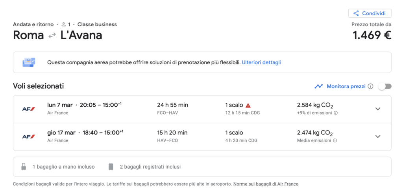Viewport: 403px width, 191px height.
Task: Click the carry-on baggage icon
Action: pyautogui.click(x=24, y=167)
